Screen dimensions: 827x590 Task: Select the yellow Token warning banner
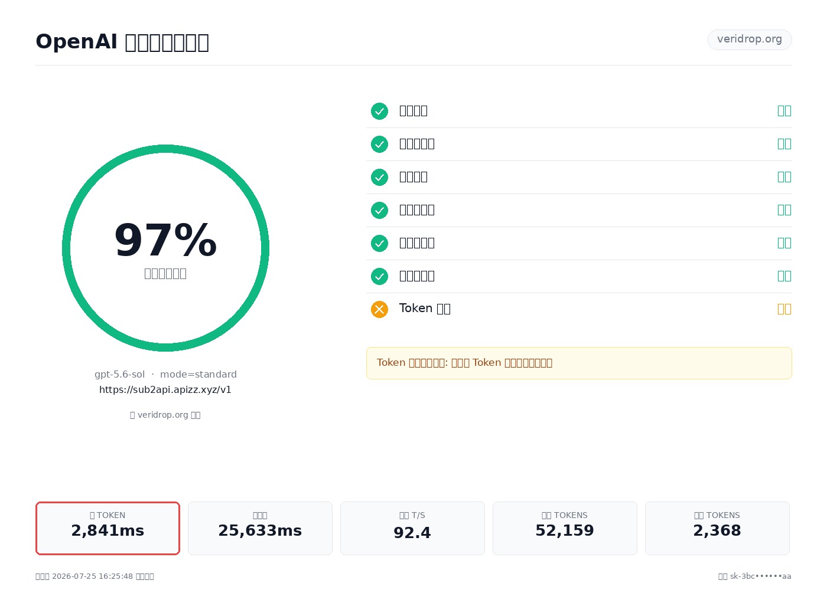(x=579, y=363)
